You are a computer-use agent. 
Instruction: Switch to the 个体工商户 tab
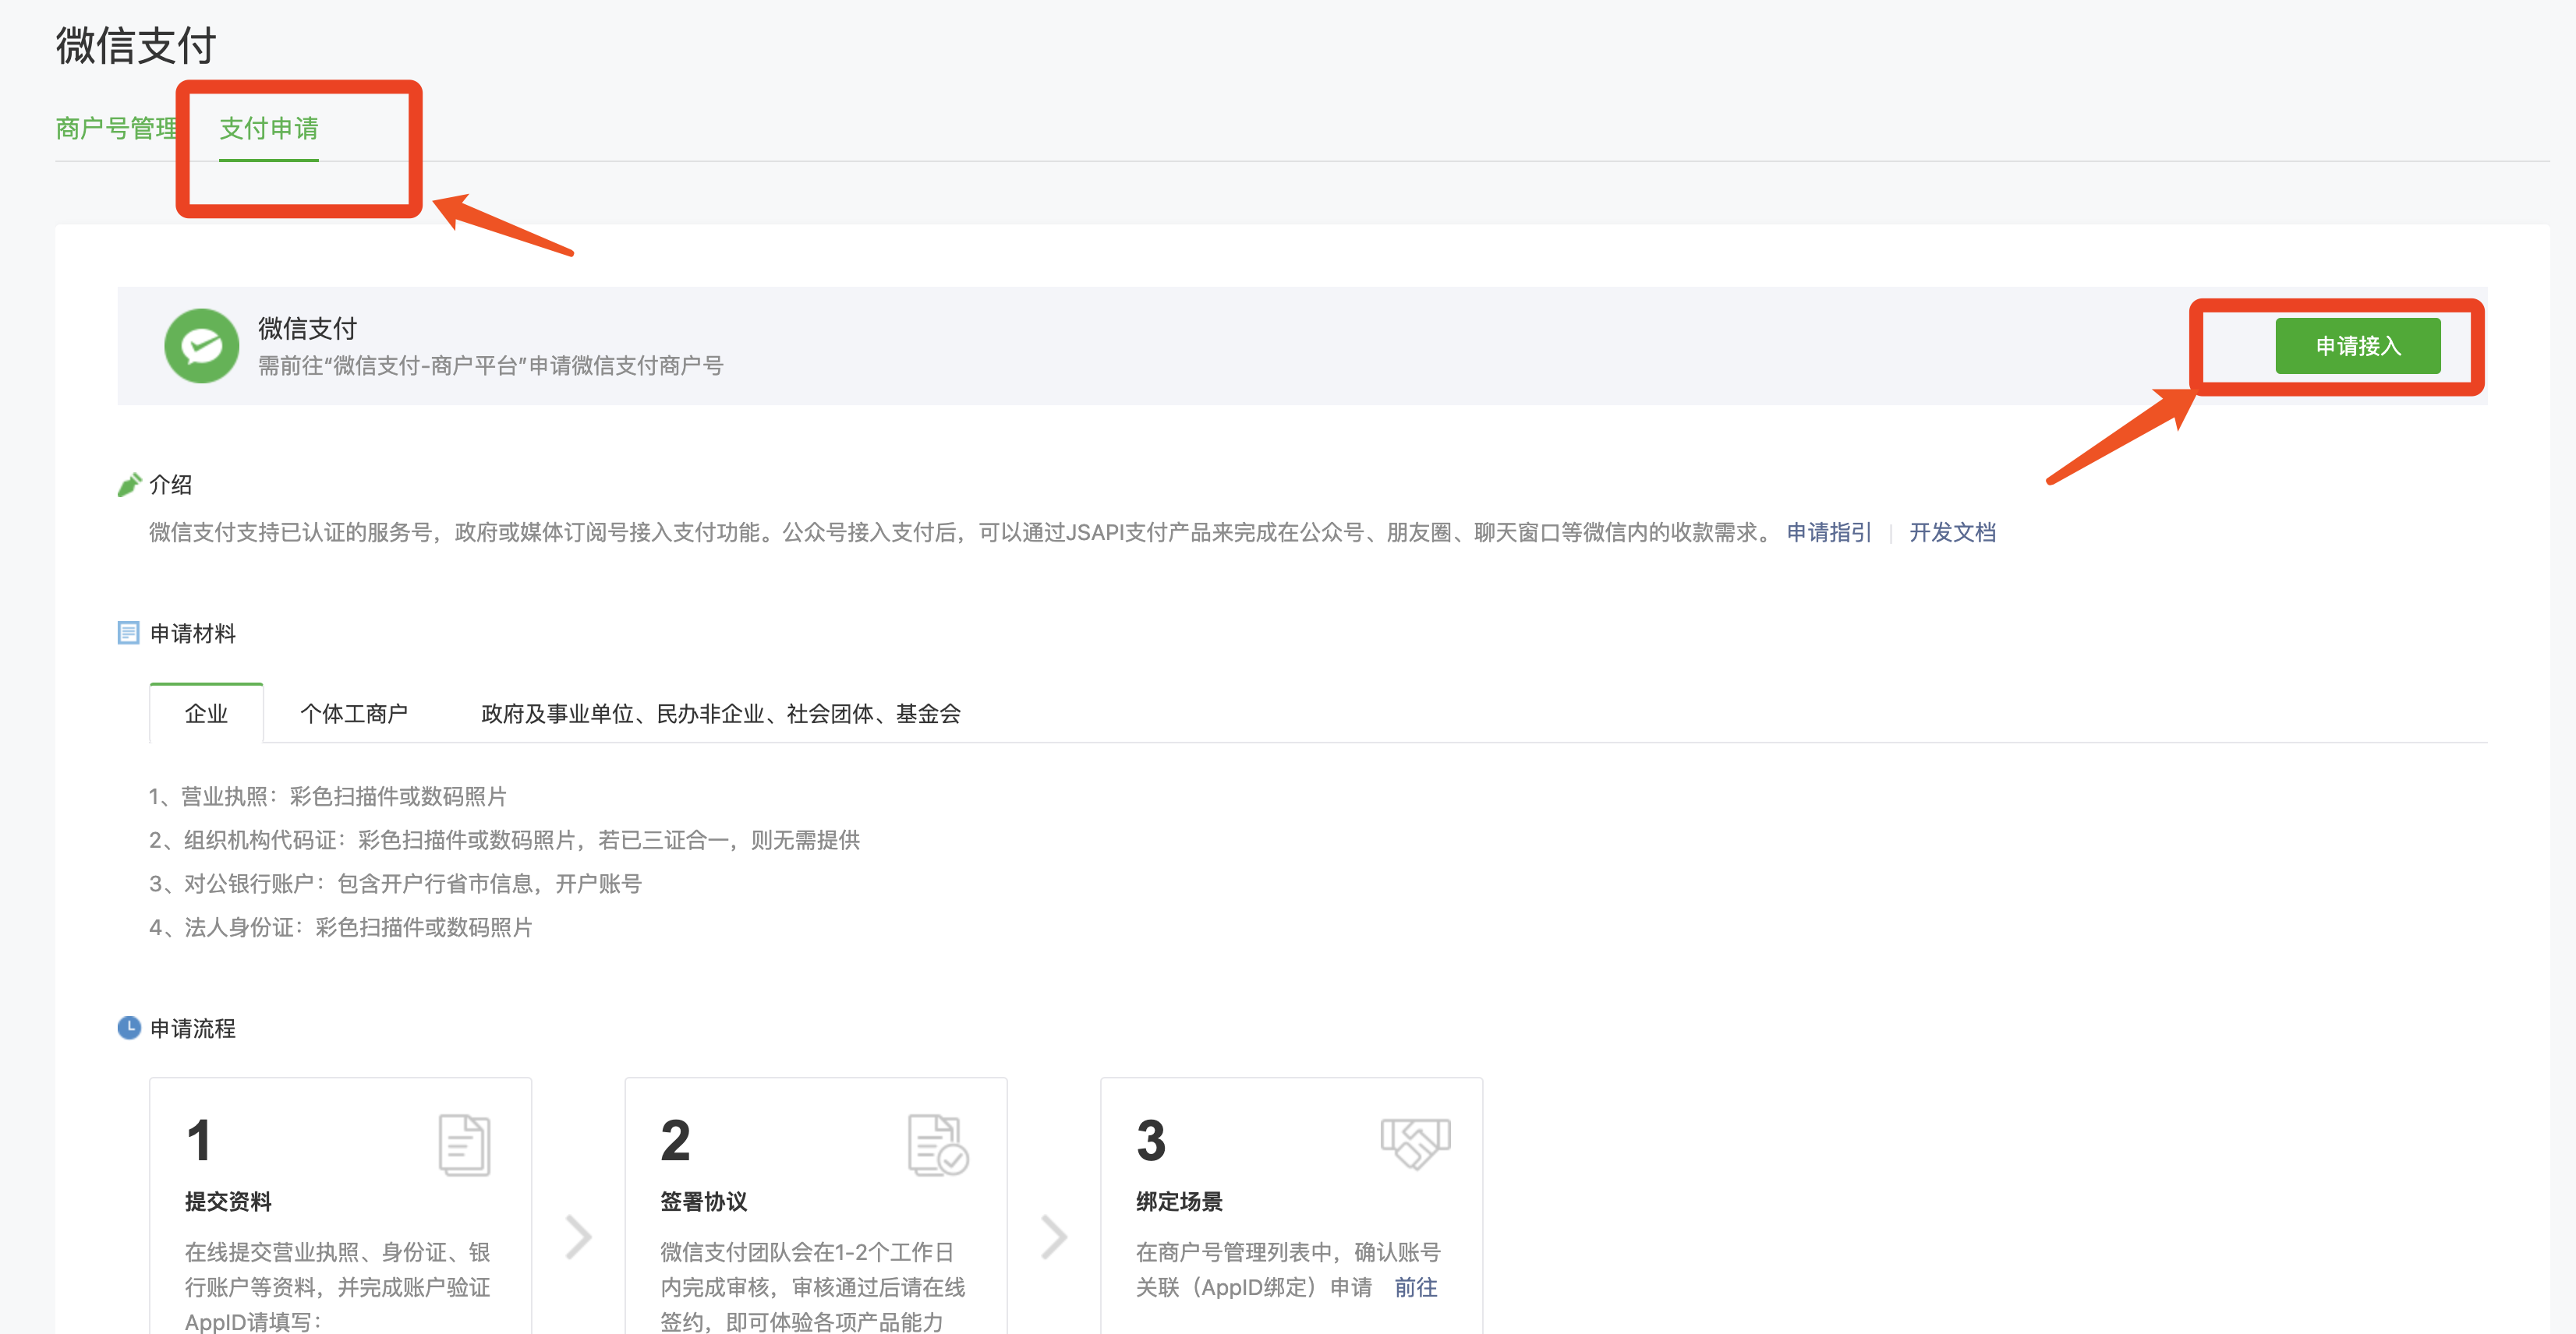354,714
